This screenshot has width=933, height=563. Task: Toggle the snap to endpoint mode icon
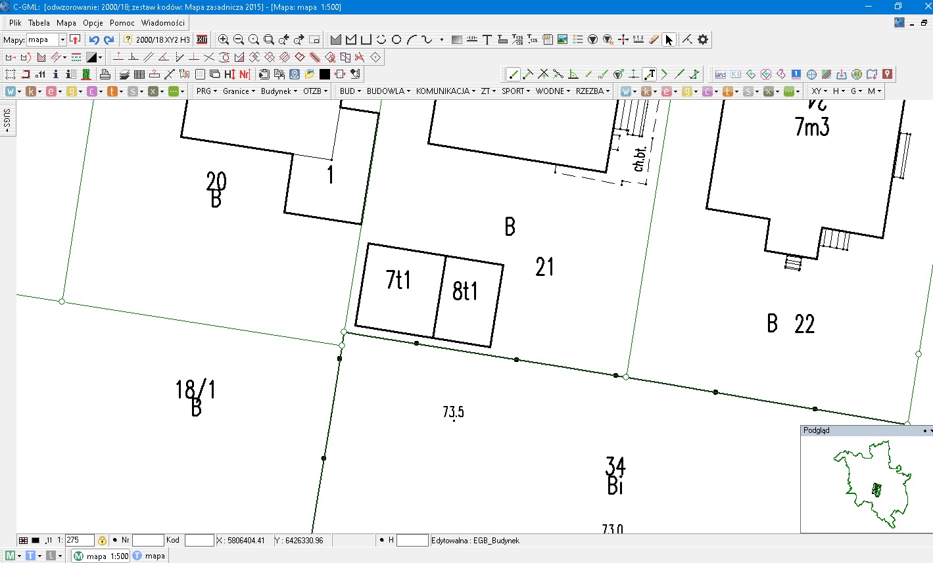click(x=513, y=74)
